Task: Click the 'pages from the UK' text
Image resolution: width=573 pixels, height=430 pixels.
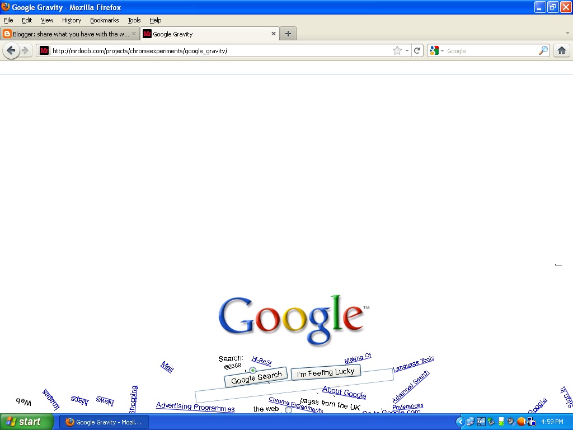Action: [330, 404]
